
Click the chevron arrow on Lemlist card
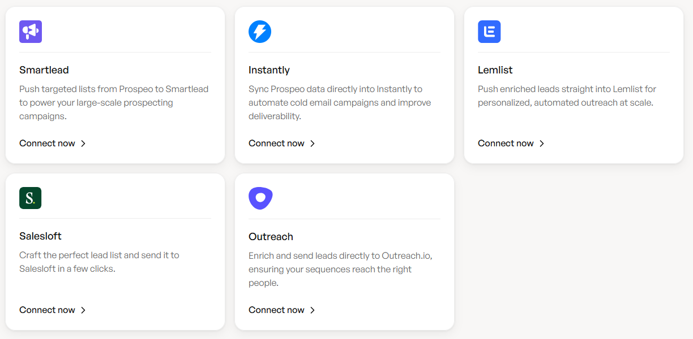point(542,144)
